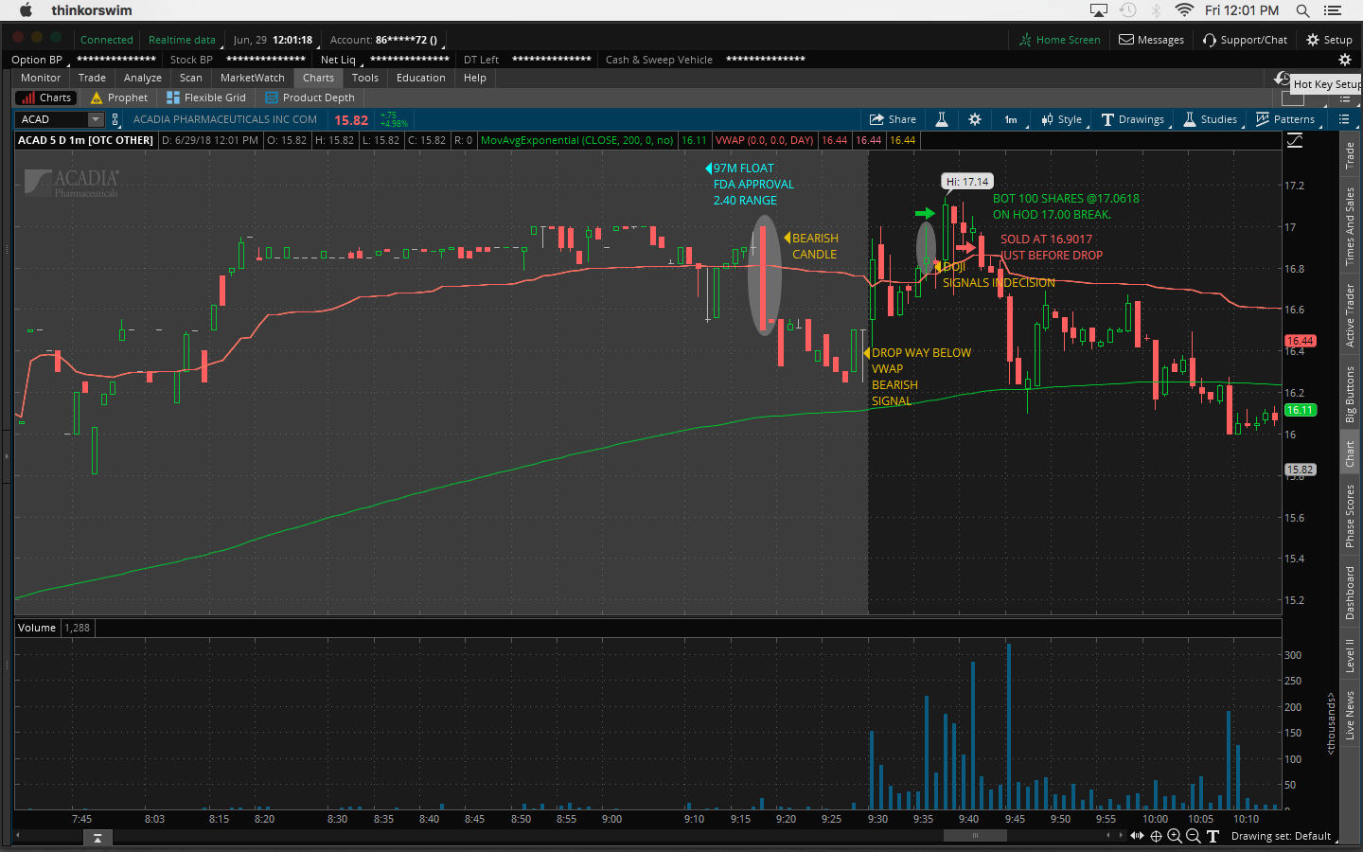Open the Active Trader side panel

click(1350, 315)
